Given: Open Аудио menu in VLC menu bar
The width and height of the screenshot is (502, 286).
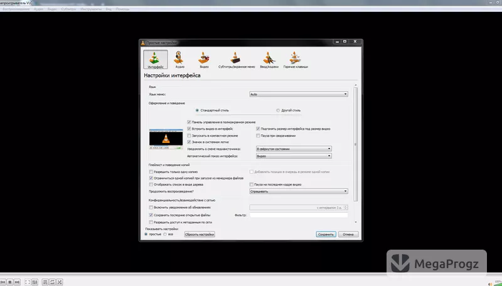Looking at the screenshot, I should (38, 9).
